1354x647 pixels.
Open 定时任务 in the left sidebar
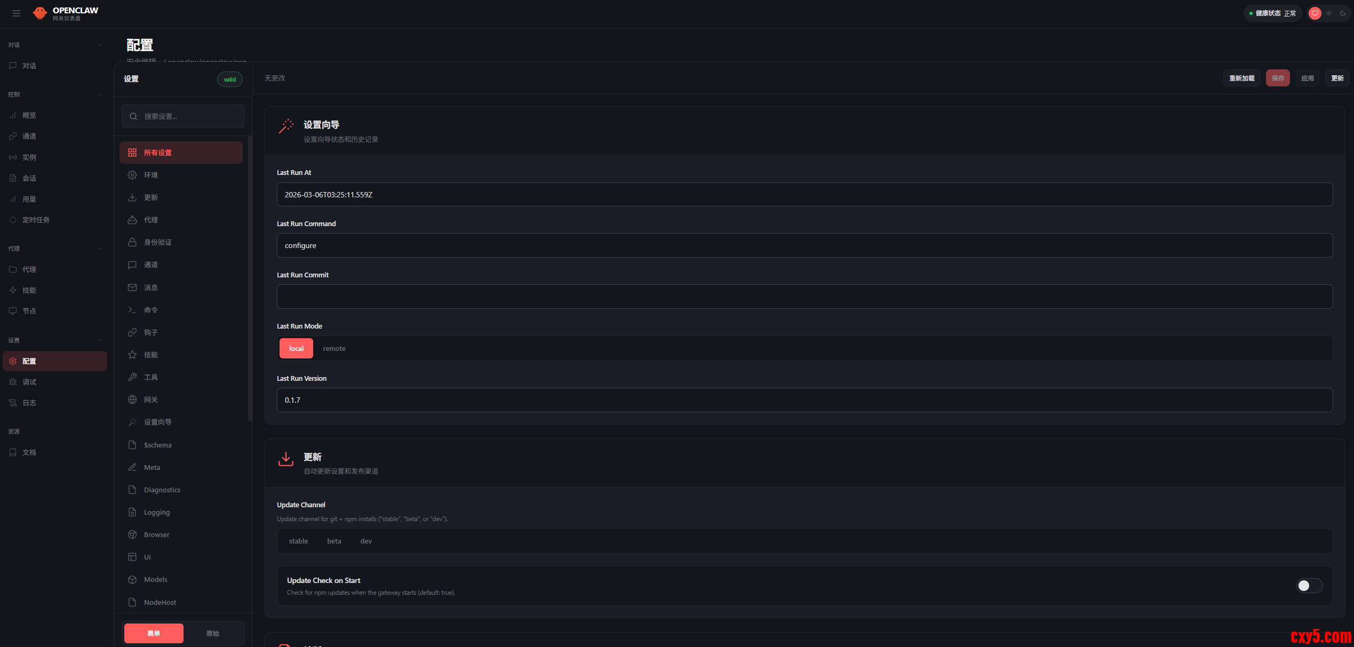click(x=36, y=220)
